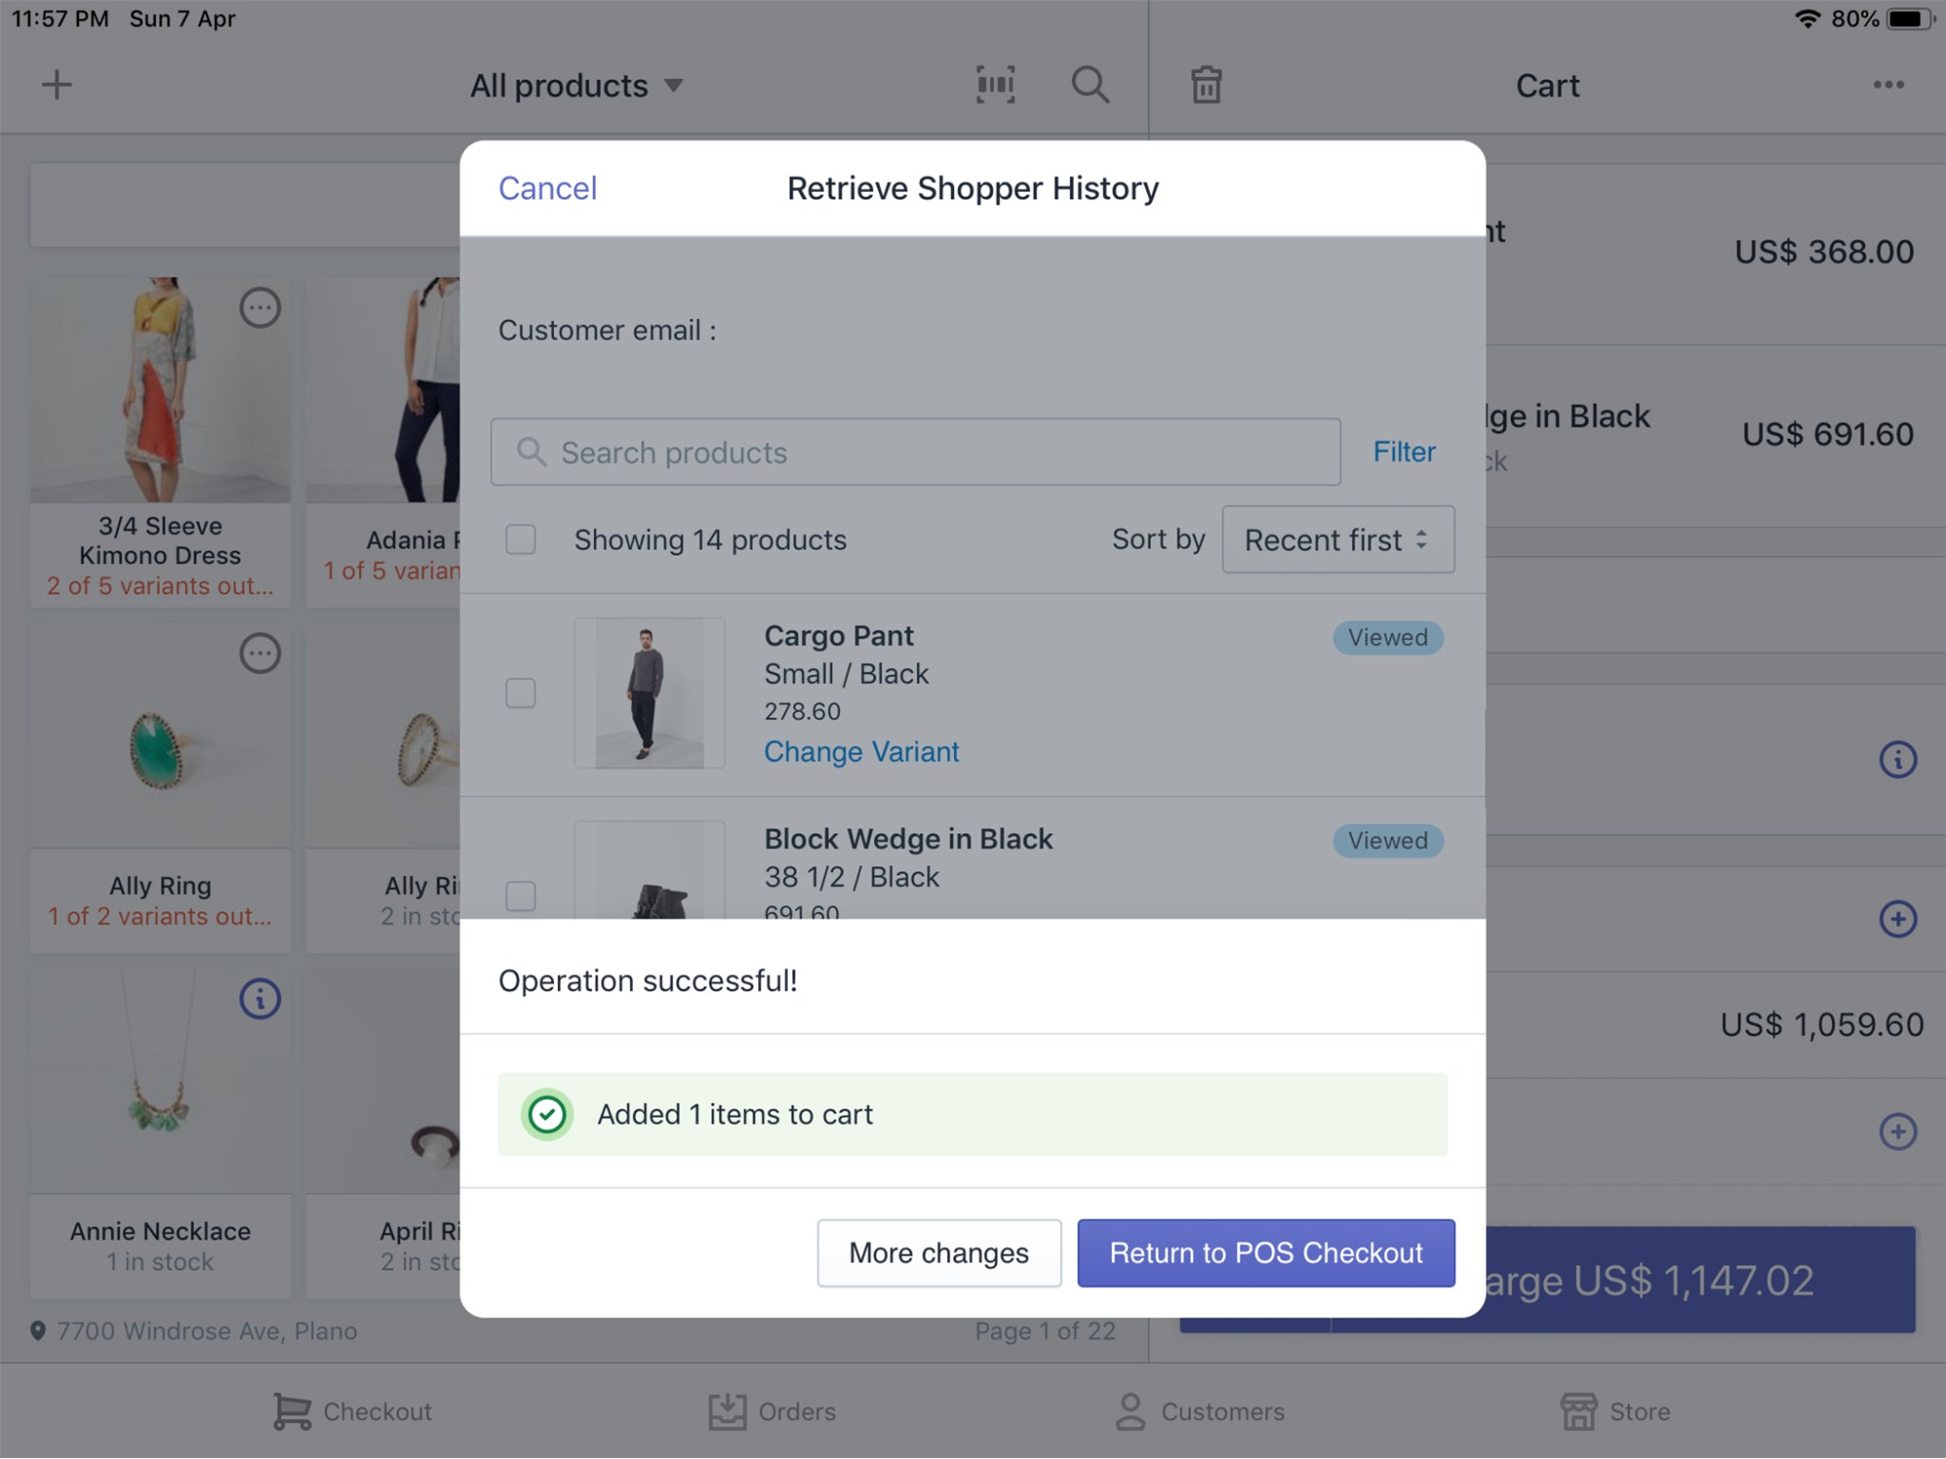Show info for Annie Necklace

tap(259, 999)
